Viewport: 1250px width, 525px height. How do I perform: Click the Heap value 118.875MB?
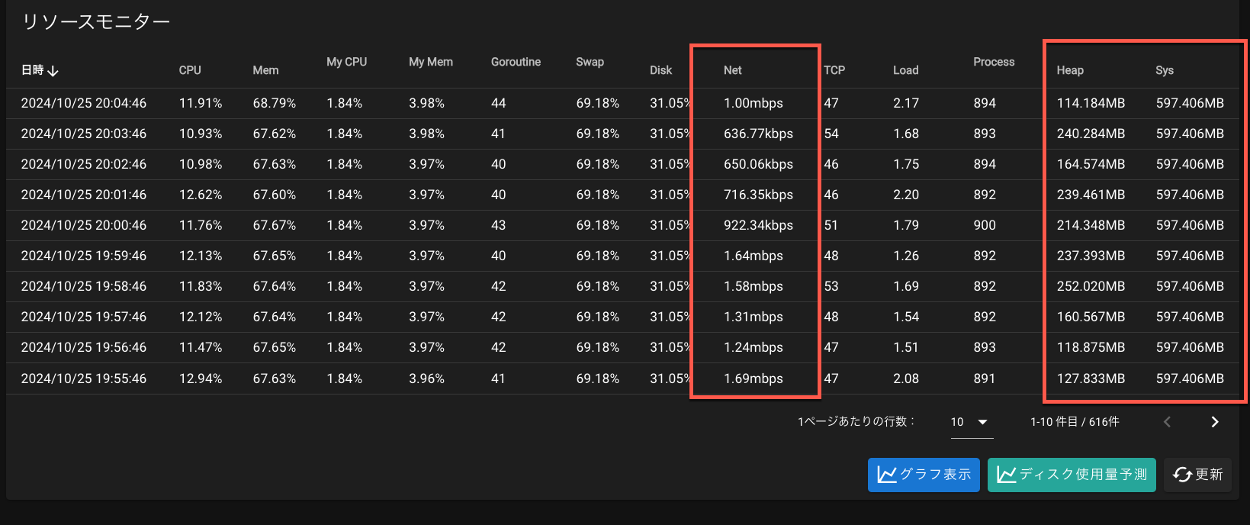coord(1091,347)
